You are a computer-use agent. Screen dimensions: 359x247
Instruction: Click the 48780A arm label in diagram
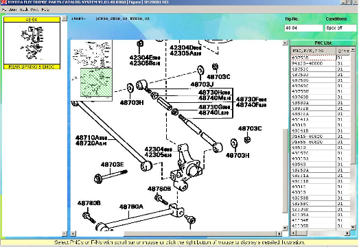(131, 207)
